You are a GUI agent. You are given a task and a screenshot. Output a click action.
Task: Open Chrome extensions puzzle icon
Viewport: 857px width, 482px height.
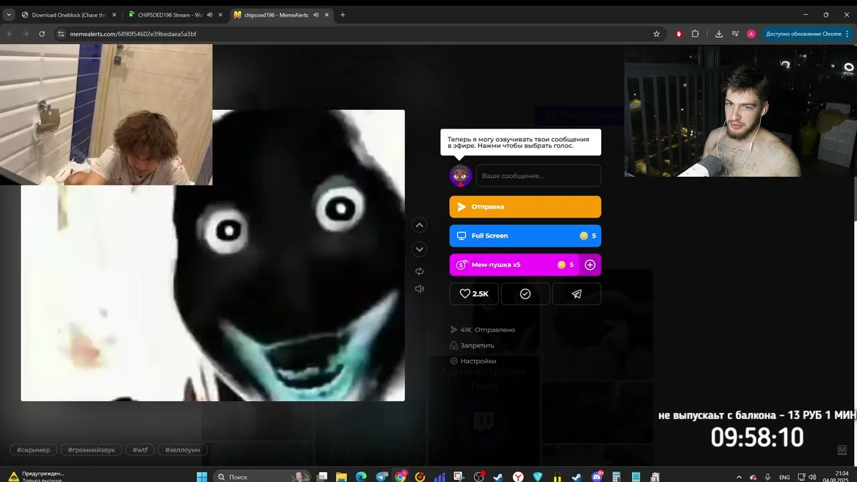click(x=695, y=33)
